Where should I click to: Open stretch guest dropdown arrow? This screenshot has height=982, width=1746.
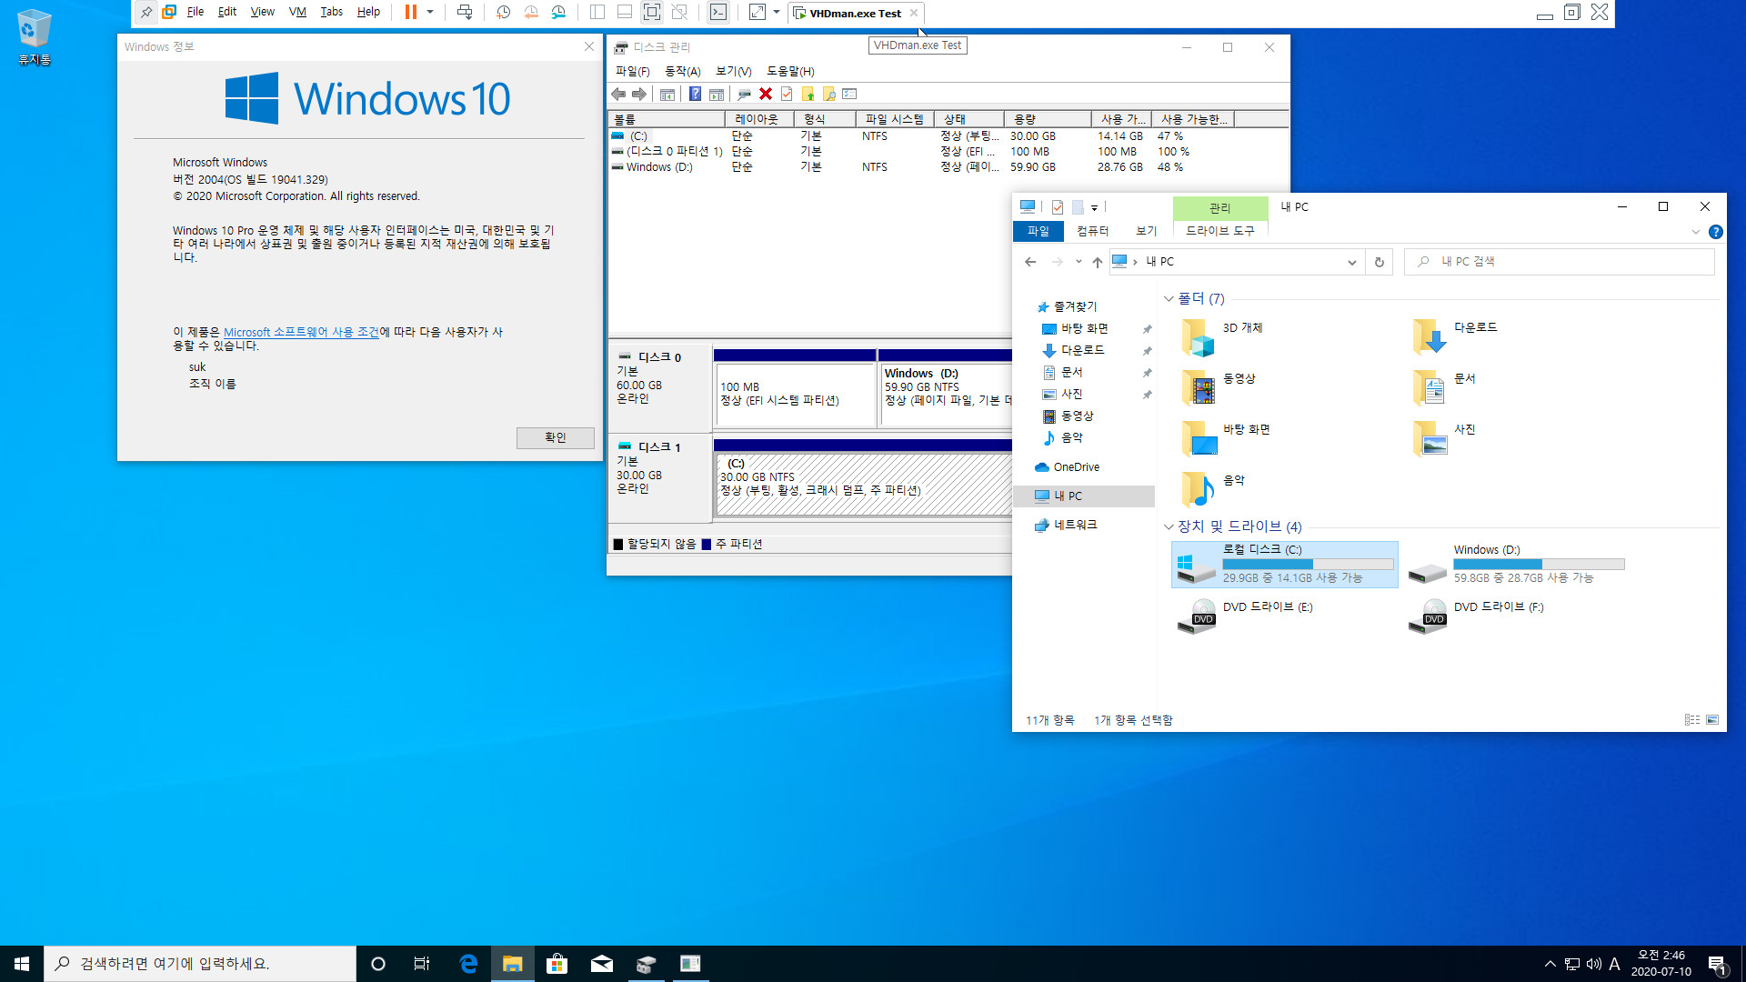click(777, 12)
